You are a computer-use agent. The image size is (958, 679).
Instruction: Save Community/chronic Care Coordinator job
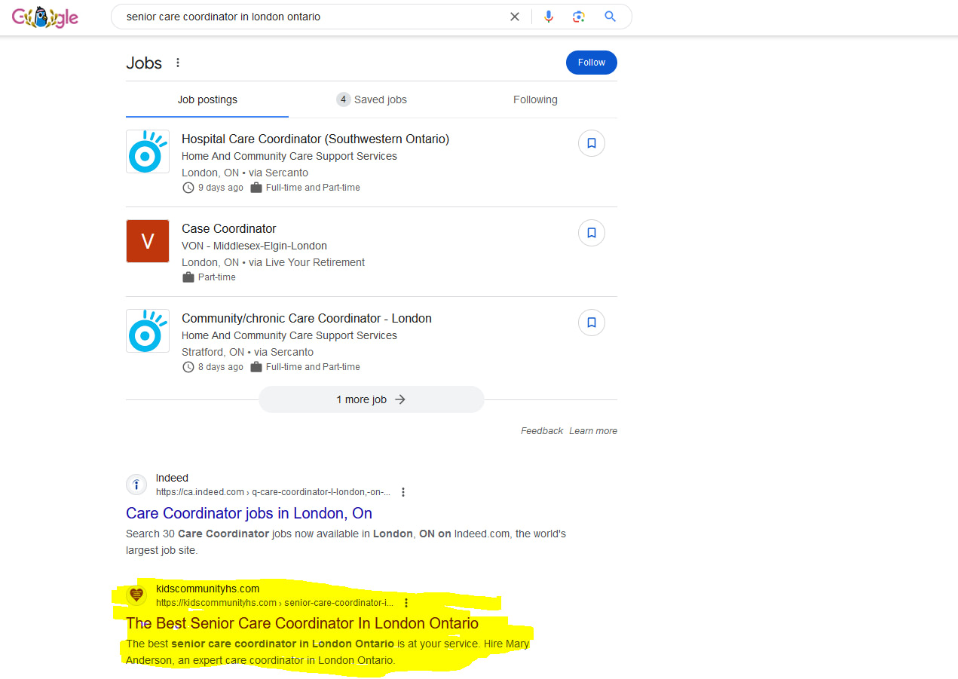pyautogui.click(x=592, y=323)
